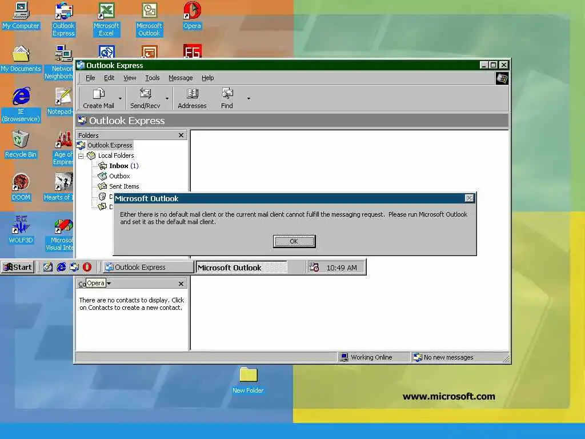Launch Opera from quick launch
Image resolution: width=585 pixels, height=439 pixels.
pos(87,267)
